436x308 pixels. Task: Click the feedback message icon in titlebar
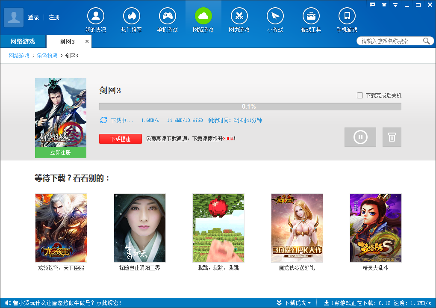click(x=372, y=5)
